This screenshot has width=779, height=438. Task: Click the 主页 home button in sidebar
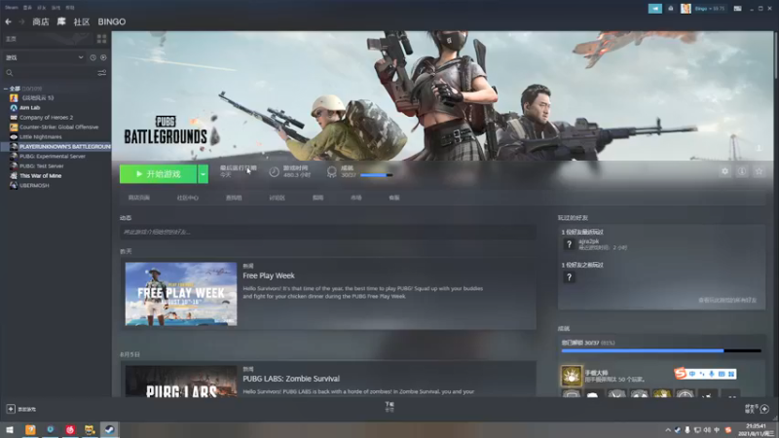point(47,39)
